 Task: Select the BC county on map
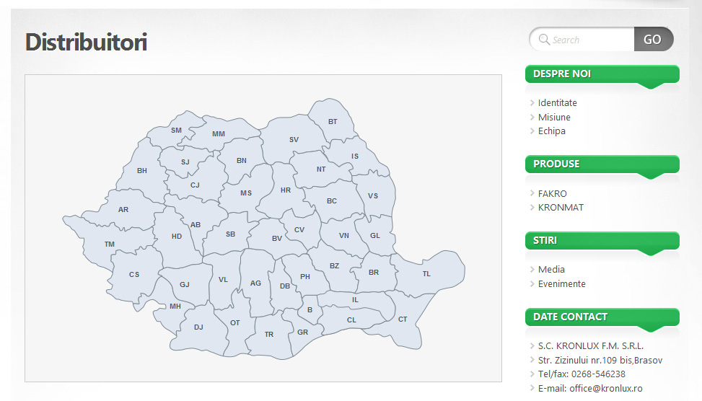(332, 201)
